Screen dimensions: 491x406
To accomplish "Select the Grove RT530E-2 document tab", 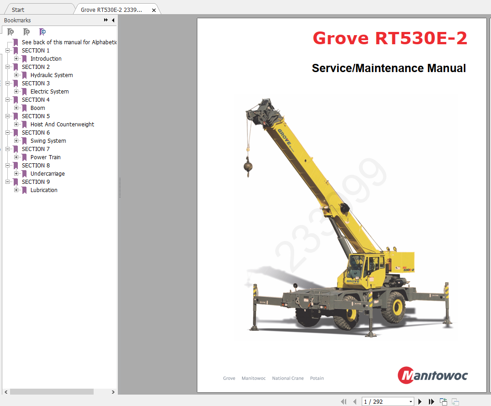I will 111,10.
